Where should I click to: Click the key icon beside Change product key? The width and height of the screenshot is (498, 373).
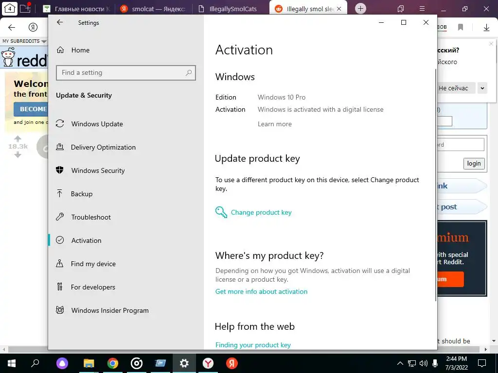pos(221,212)
